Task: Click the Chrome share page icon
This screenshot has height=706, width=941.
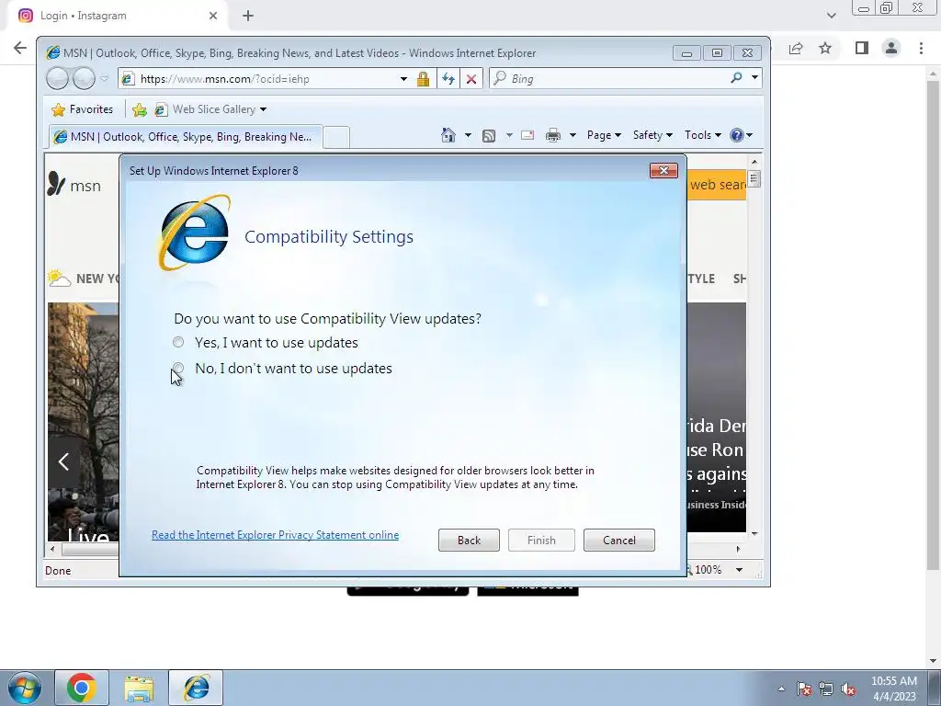Action: (796, 48)
